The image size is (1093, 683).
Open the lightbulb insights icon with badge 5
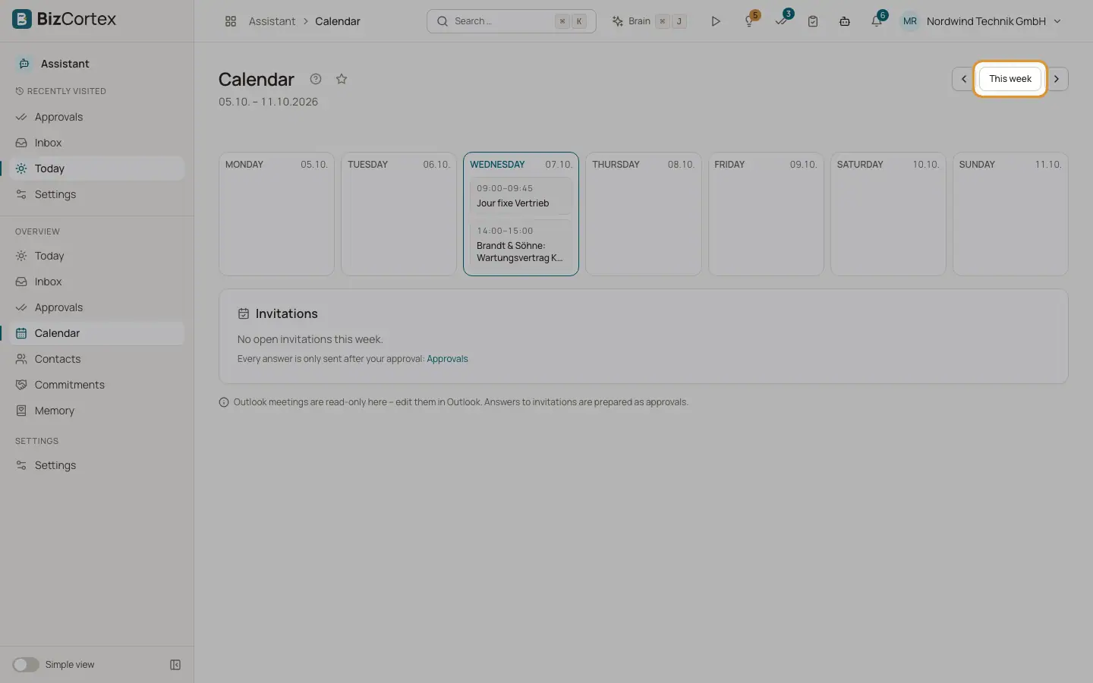[x=750, y=20]
